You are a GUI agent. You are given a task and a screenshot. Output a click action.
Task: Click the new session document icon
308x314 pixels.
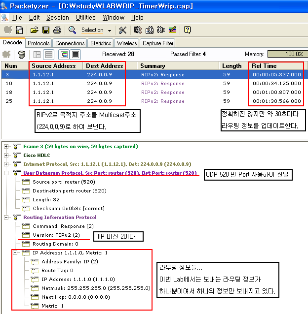(x=19, y=30)
